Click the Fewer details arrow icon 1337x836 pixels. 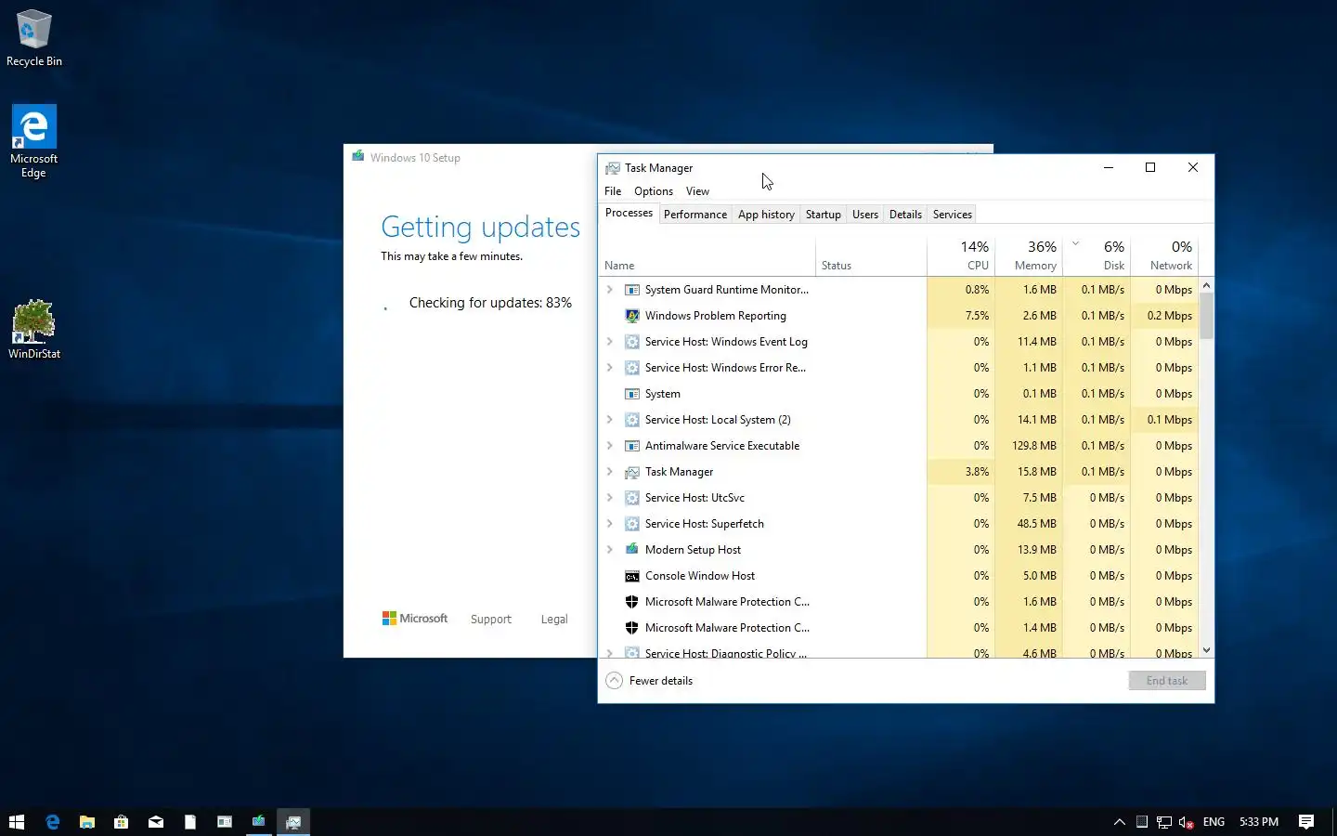click(614, 681)
